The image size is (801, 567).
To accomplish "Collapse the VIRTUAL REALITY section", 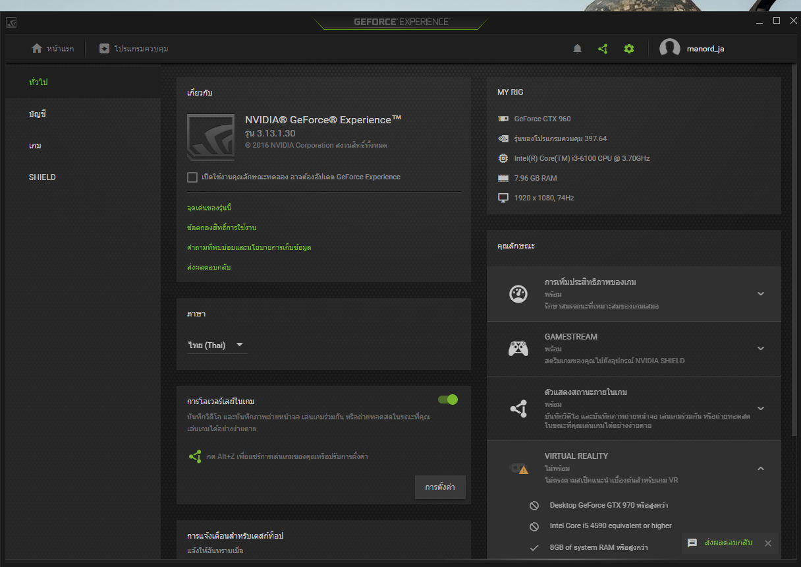I will click(761, 469).
